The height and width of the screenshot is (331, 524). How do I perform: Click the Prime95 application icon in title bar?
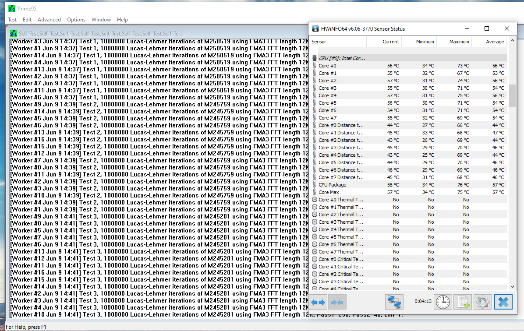pos(12,8)
